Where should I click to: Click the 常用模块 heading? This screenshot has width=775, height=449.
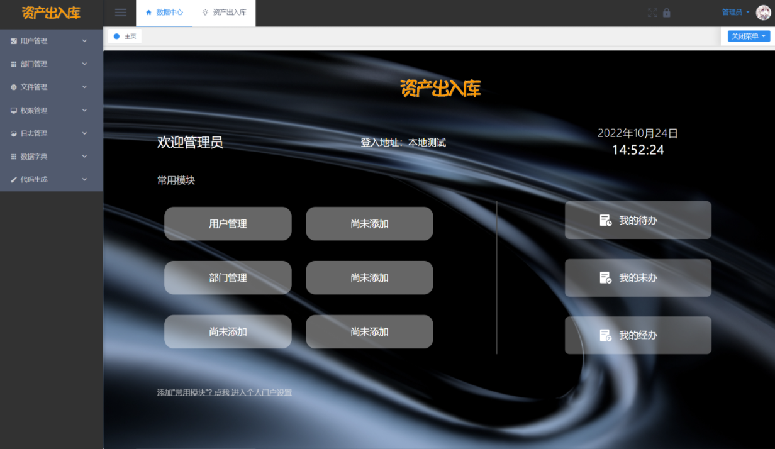pos(176,180)
